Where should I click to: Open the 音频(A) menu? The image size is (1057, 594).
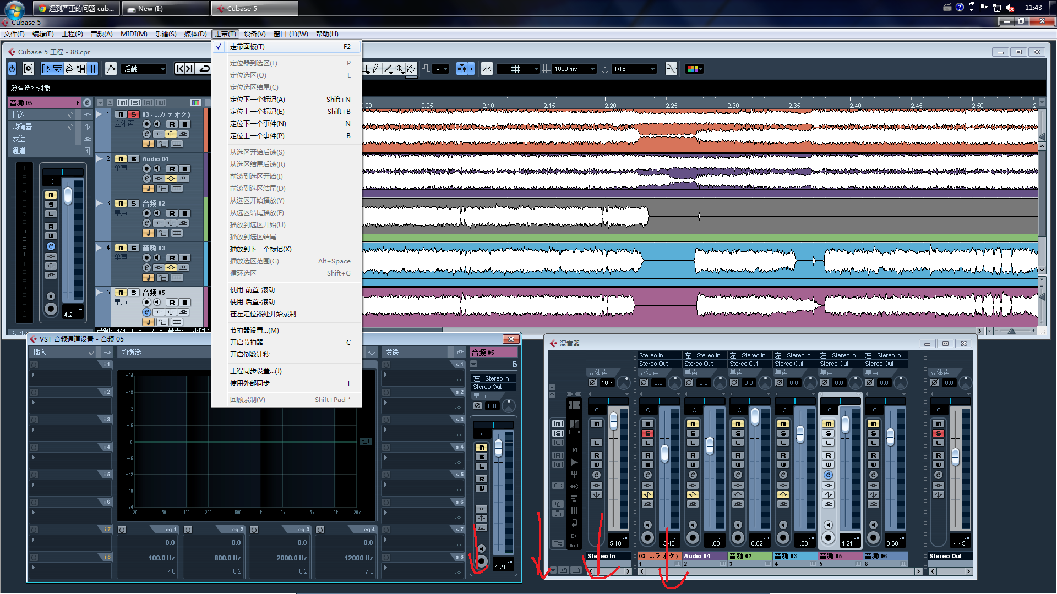coord(101,34)
